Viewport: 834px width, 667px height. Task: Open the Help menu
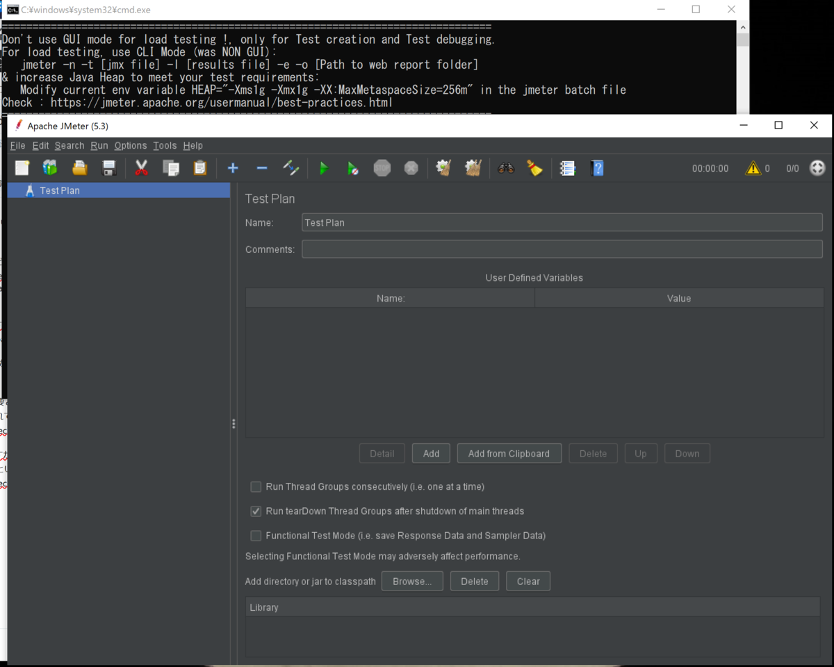193,145
